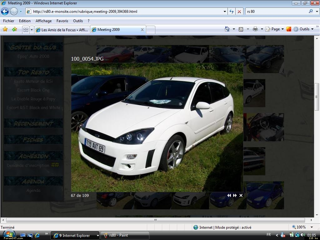The image size is (320, 240).
Task: Click the Add to Favorites icon
Action: (x=14, y=29)
